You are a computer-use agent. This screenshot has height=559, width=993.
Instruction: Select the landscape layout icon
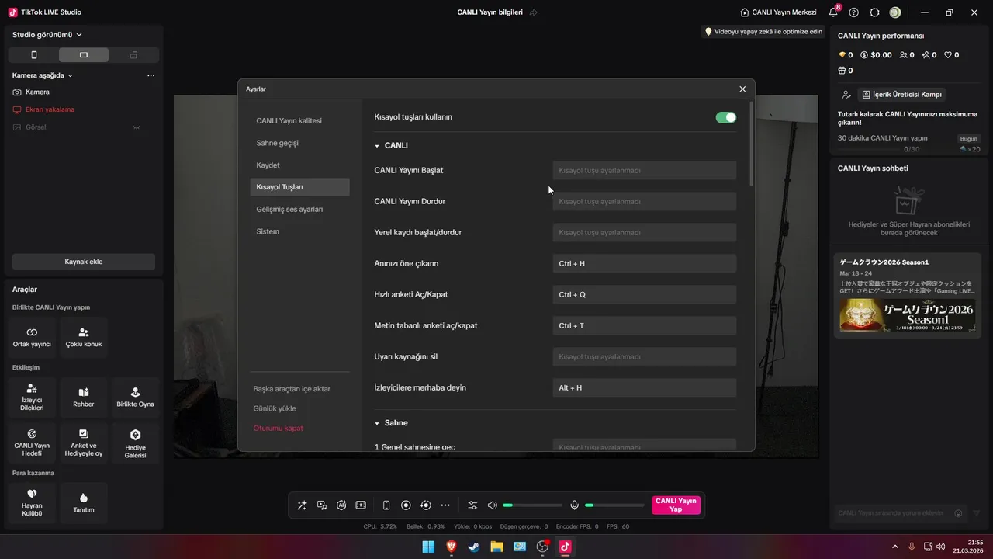(84, 55)
